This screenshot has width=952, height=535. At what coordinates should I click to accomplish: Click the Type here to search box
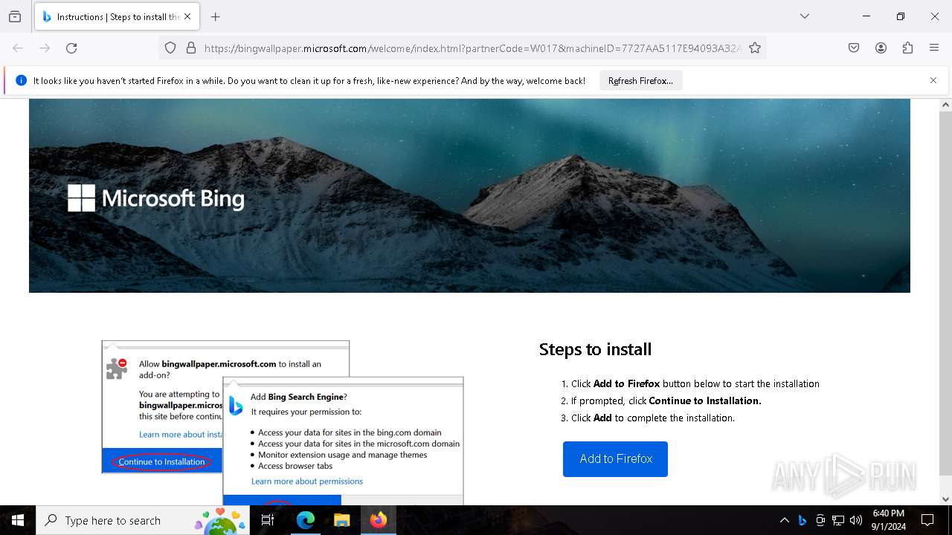click(x=143, y=520)
